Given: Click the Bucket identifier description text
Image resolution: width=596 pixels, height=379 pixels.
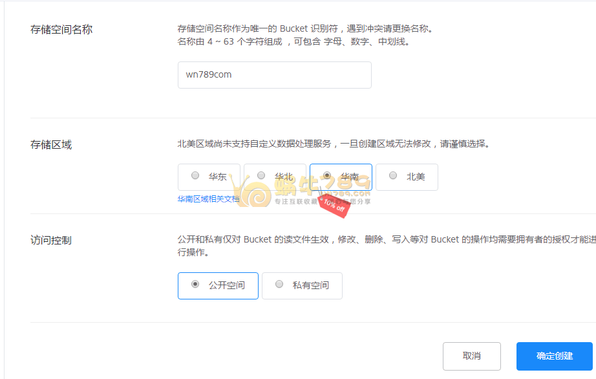Looking at the screenshot, I should tap(305, 28).
